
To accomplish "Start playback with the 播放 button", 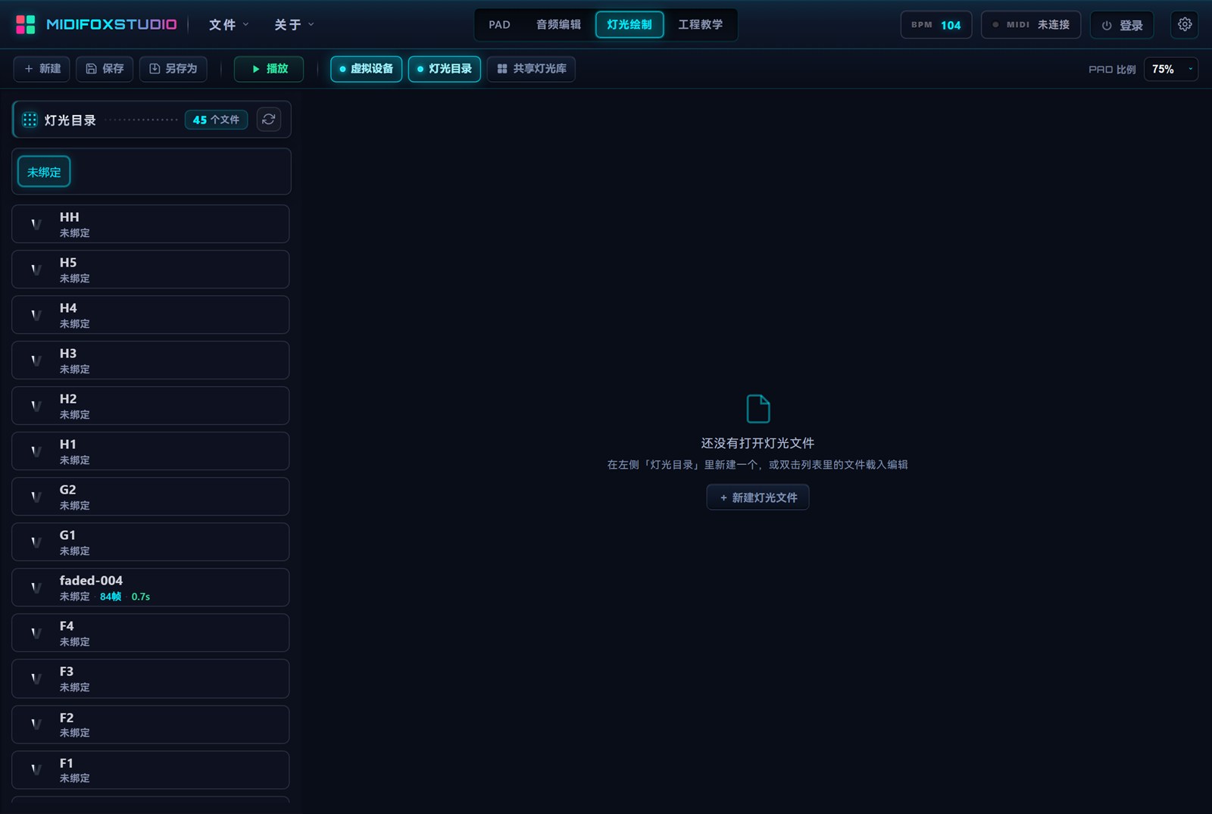I will 269,69.
